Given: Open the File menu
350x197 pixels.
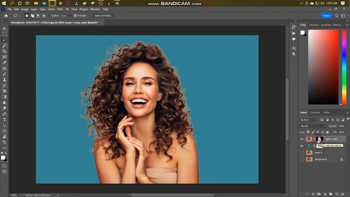Looking at the screenshot, I should tap(10, 9).
